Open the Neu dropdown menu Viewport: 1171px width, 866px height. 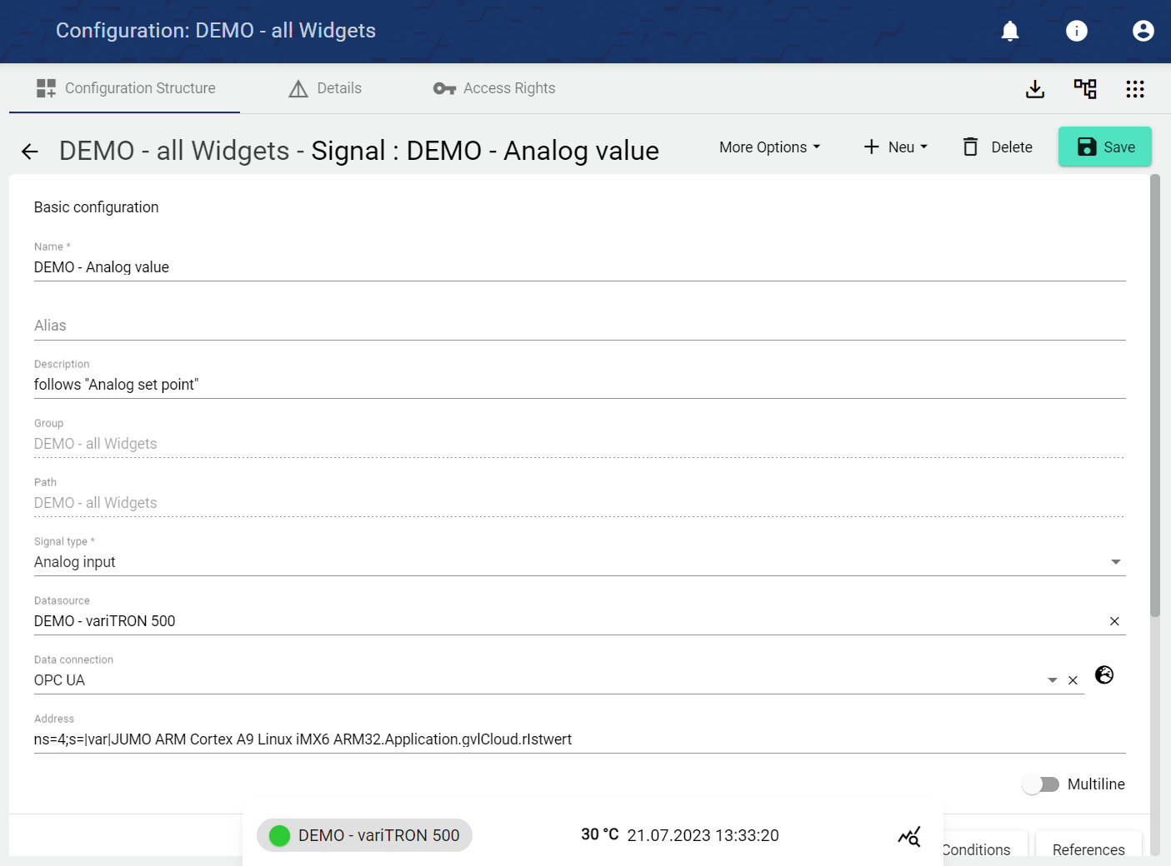pos(895,147)
